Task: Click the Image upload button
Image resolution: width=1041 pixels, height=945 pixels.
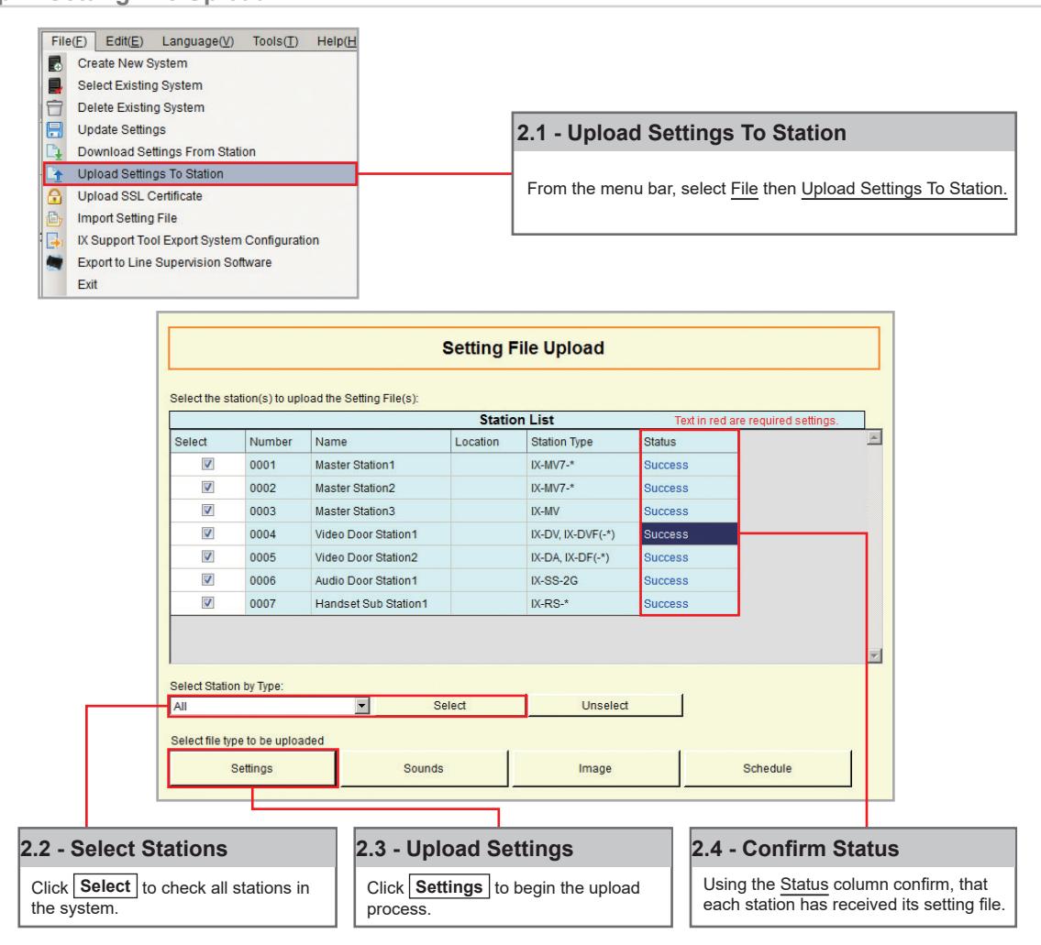Action: click(x=595, y=768)
